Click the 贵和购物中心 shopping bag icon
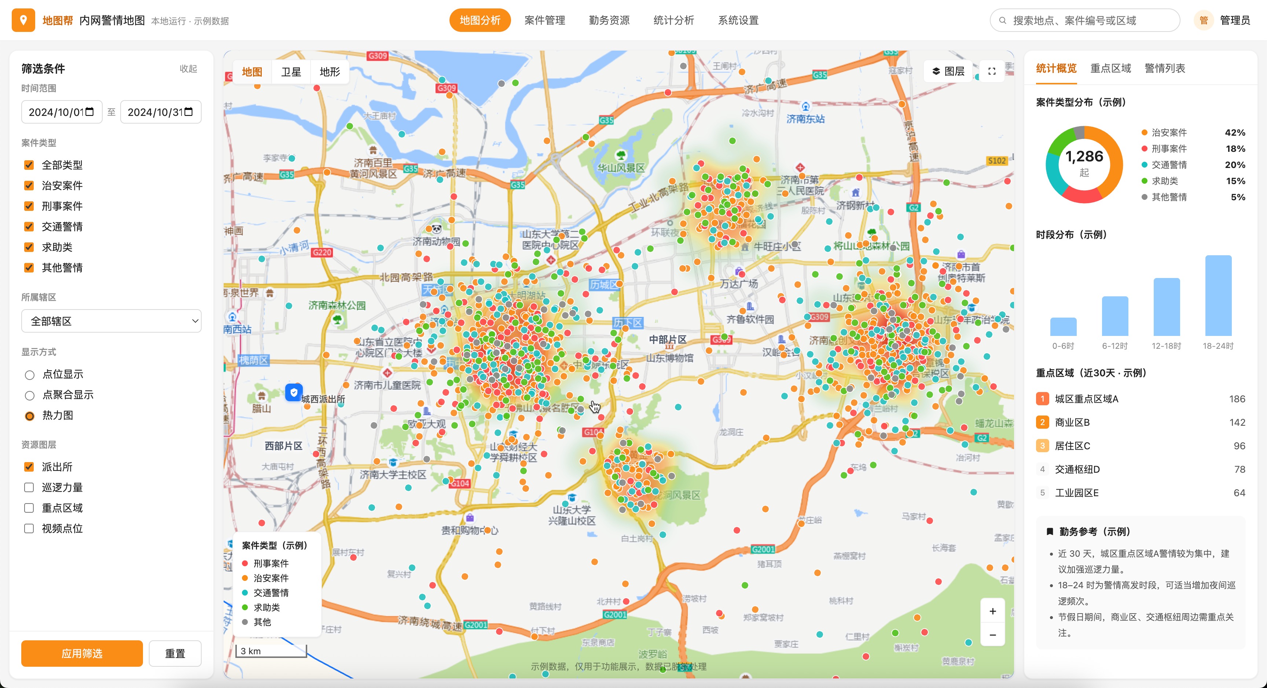 pos(470,517)
